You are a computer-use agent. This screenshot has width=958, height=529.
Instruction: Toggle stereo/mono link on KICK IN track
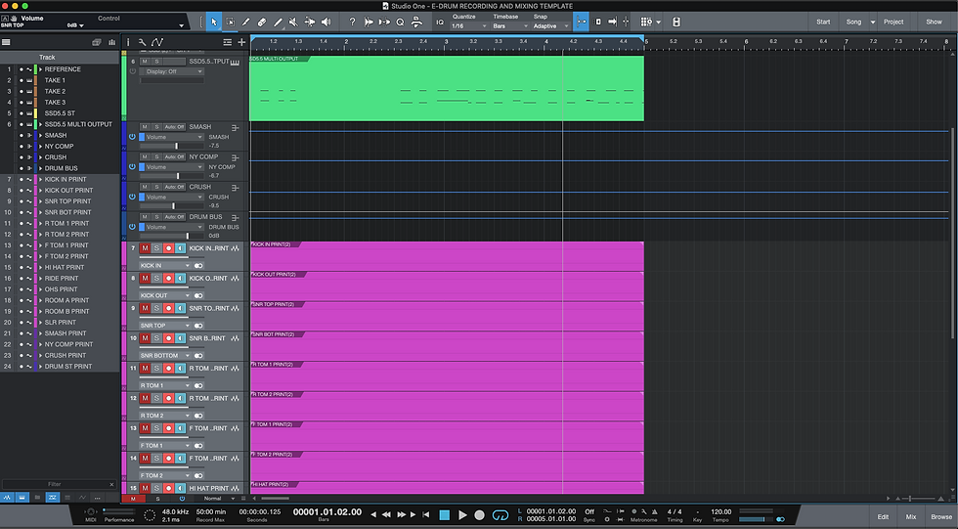click(198, 266)
